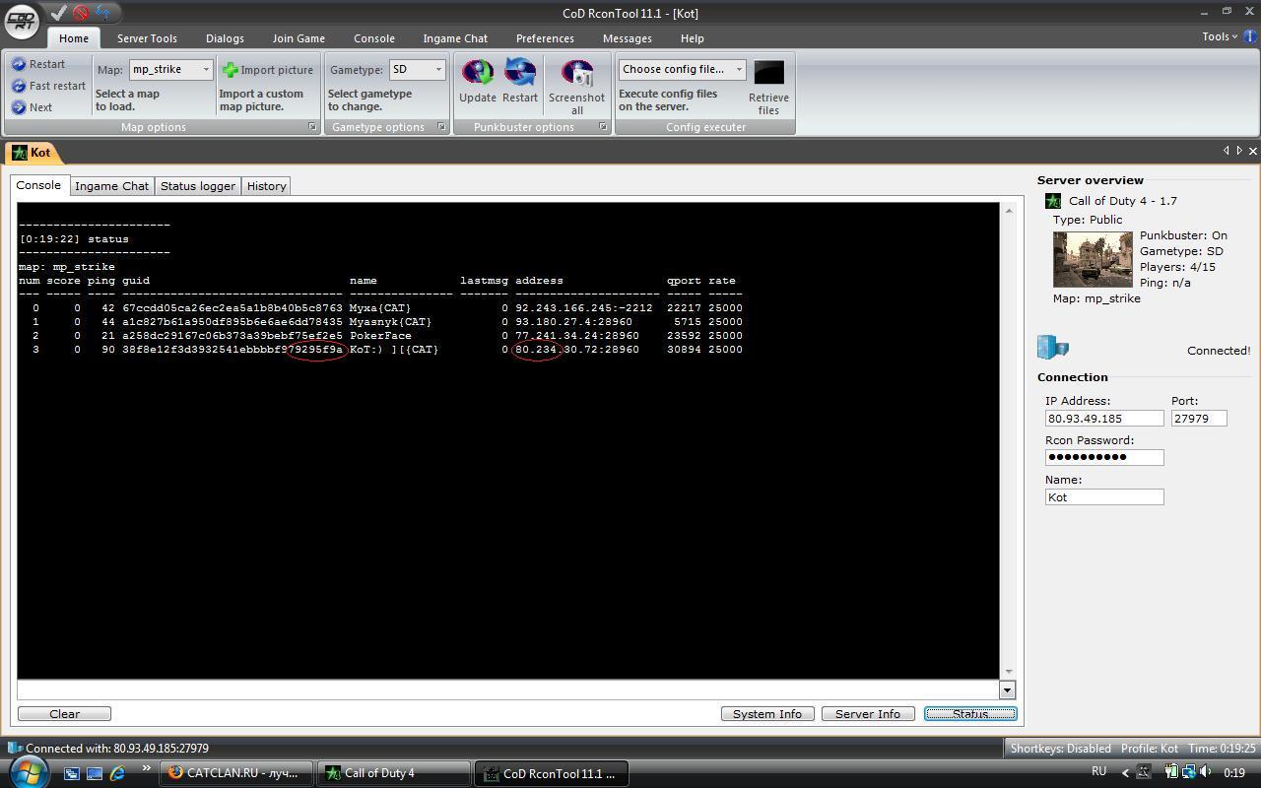
Task: Open the Messages ribbon tab
Action: [x=628, y=38]
